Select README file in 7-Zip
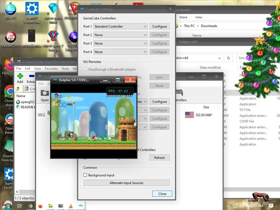The image size is (280, 210). point(25,107)
